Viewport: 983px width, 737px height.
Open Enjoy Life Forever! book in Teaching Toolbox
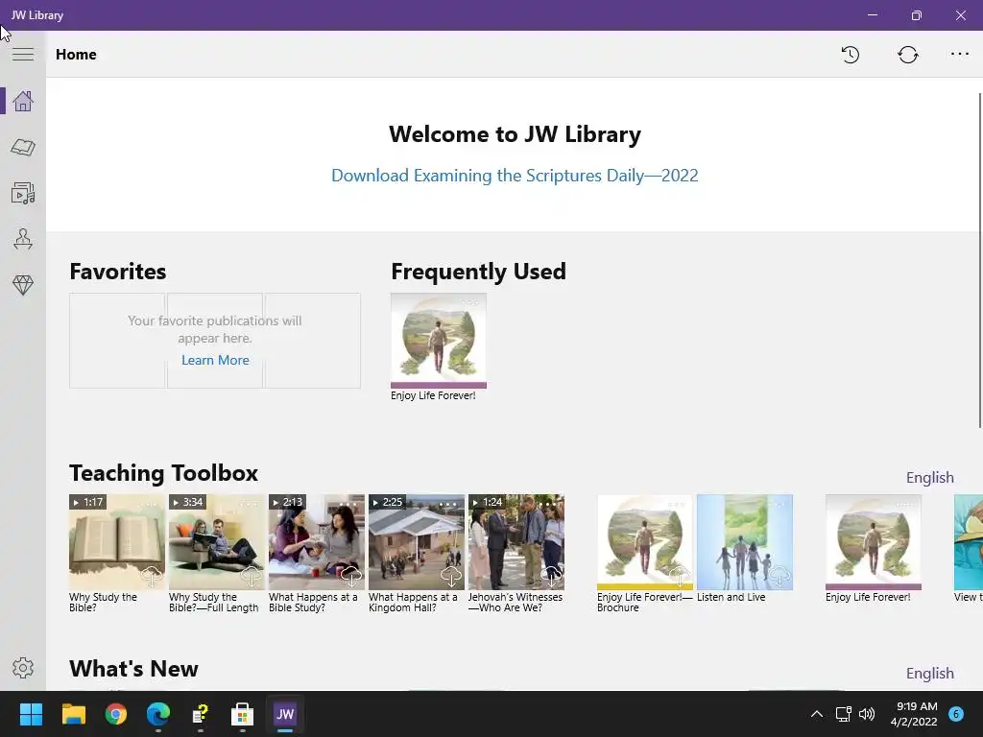point(874,542)
